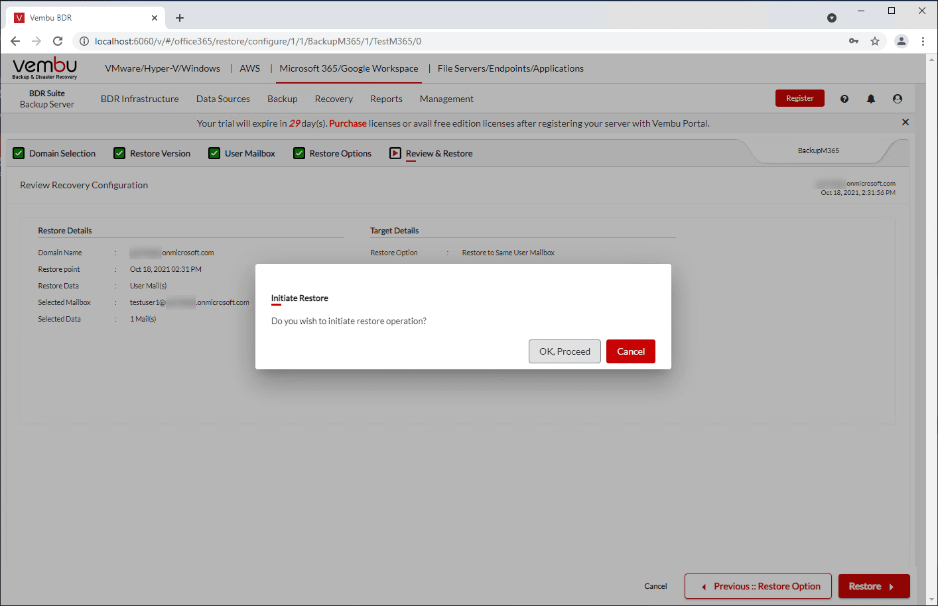Open the user account icon in the Vembu header
The image size is (938, 606).
point(898,99)
